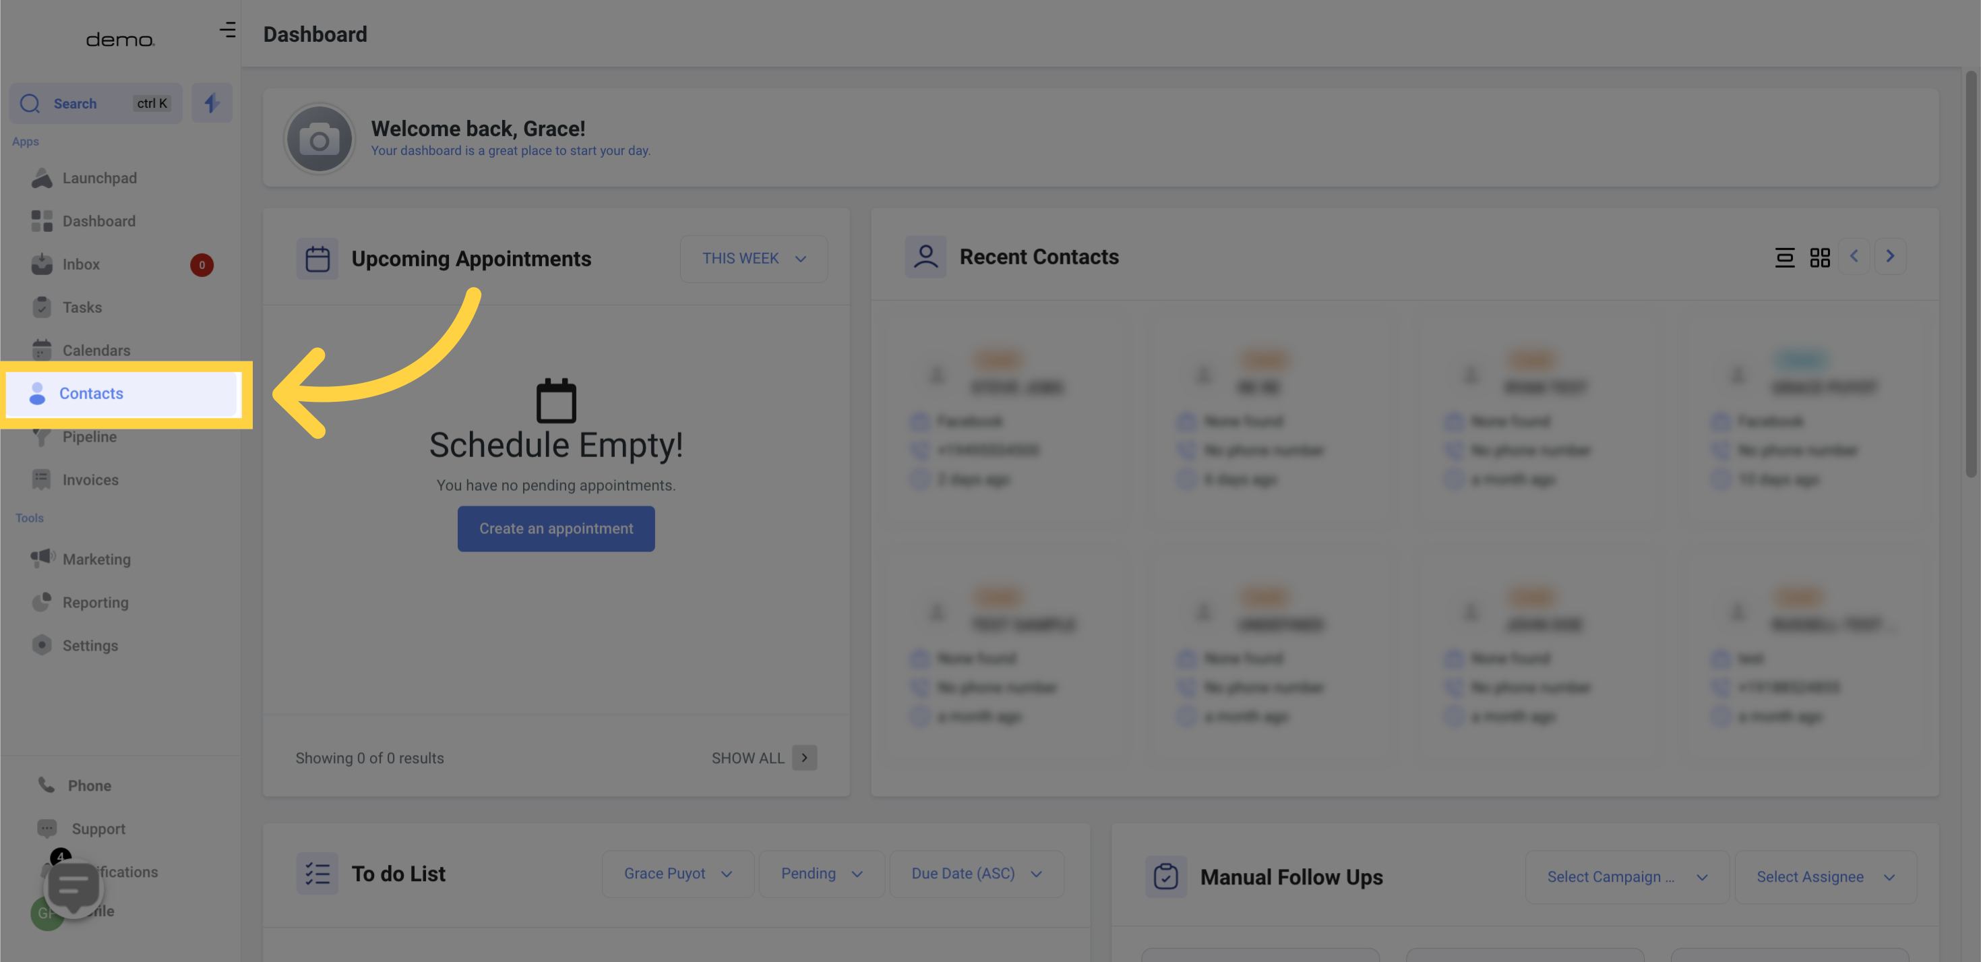Go to the Contacts section
Viewport: 1981px width, 962px height.
91,393
